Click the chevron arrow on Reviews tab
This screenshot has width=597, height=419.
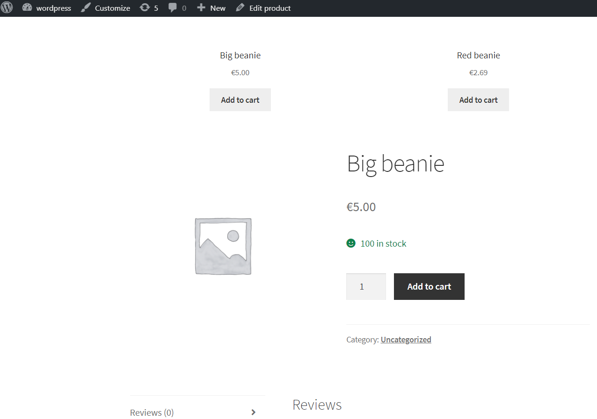[253, 412]
